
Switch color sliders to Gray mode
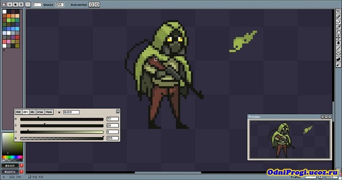(40, 112)
